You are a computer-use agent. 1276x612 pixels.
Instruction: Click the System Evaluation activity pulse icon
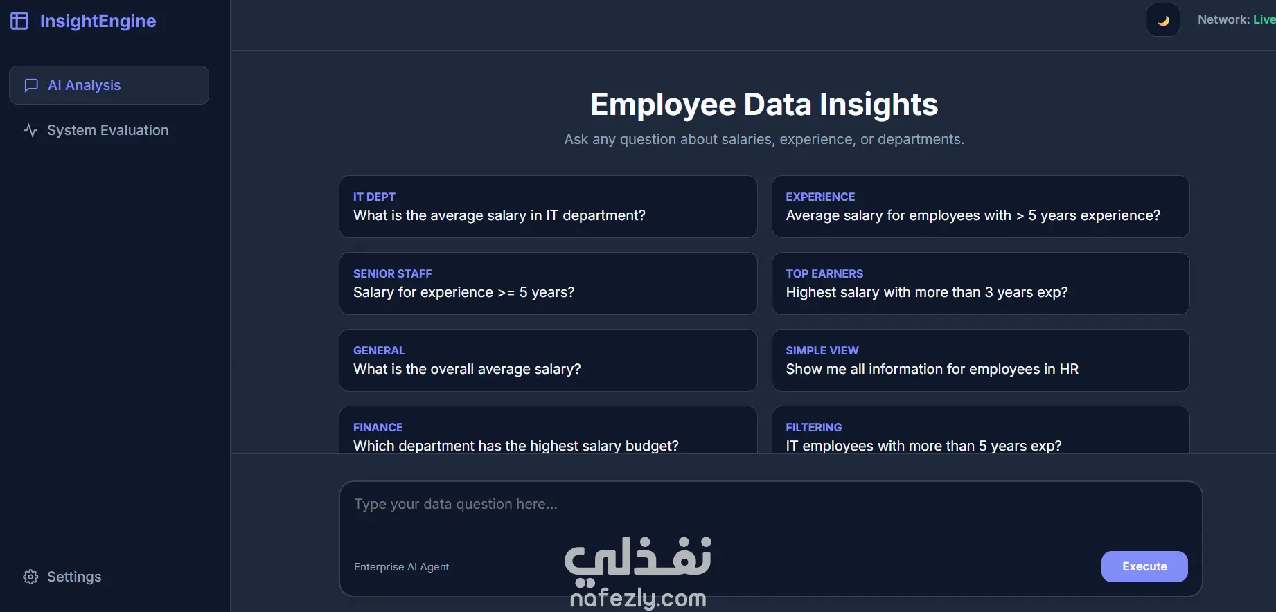pyautogui.click(x=30, y=130)
